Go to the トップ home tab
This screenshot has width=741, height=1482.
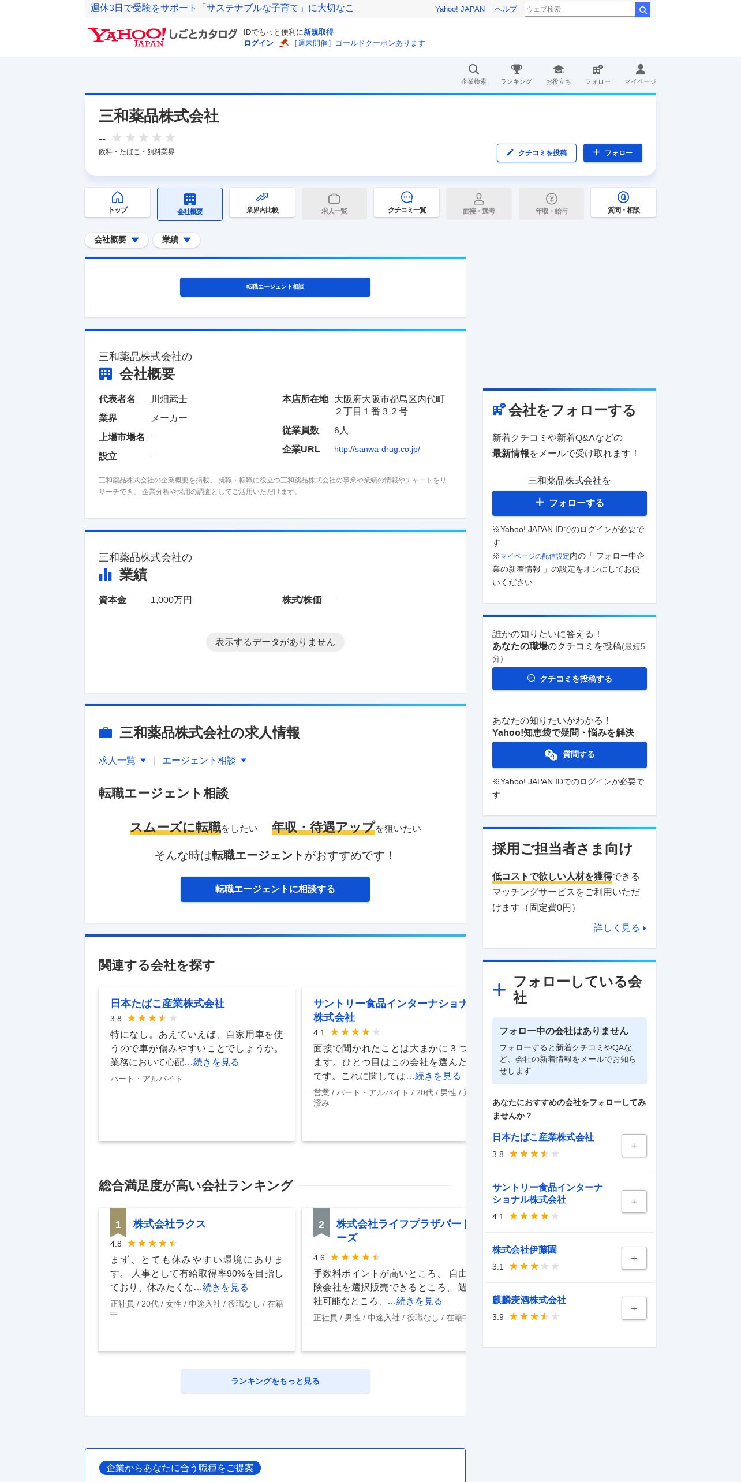click(118, 203)
